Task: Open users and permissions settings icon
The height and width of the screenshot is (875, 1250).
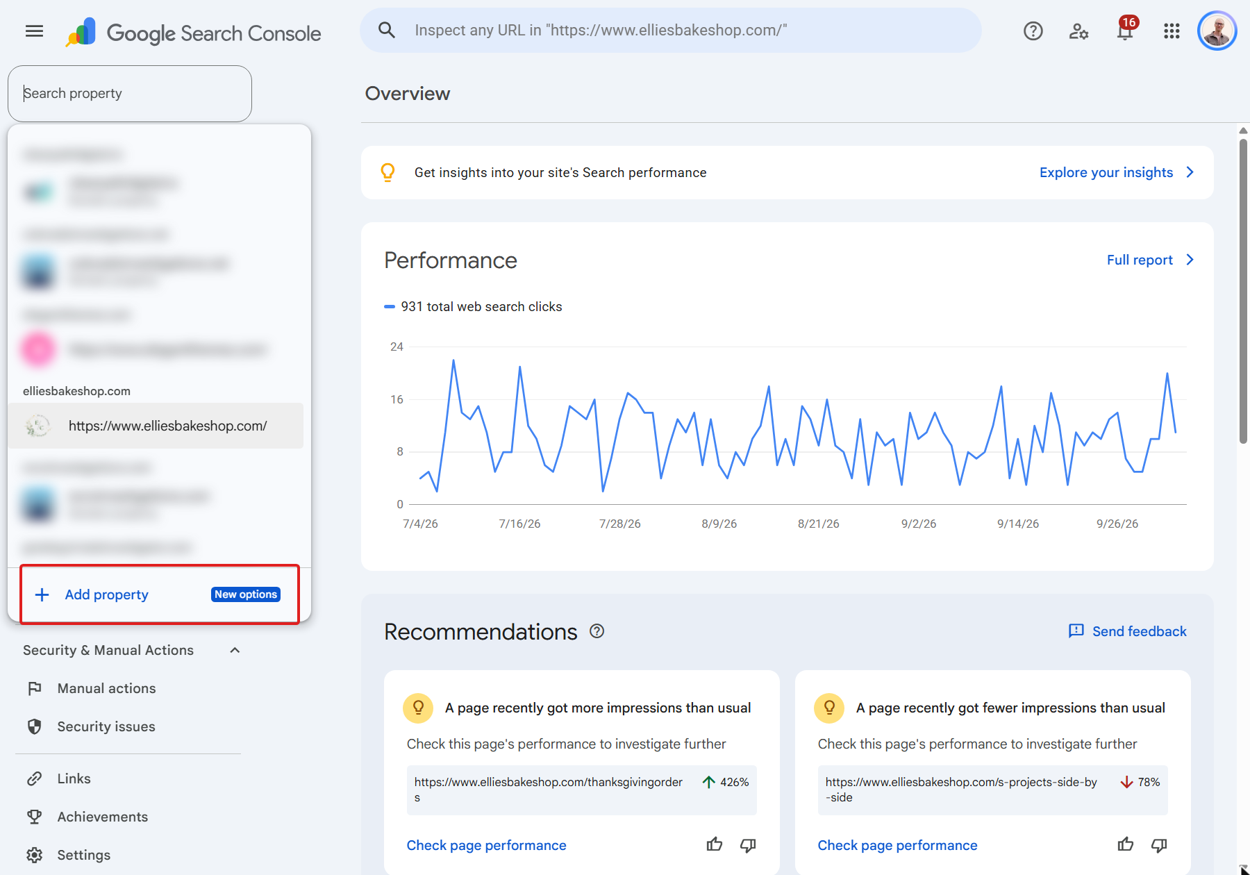Action: tap(1078, 31)
